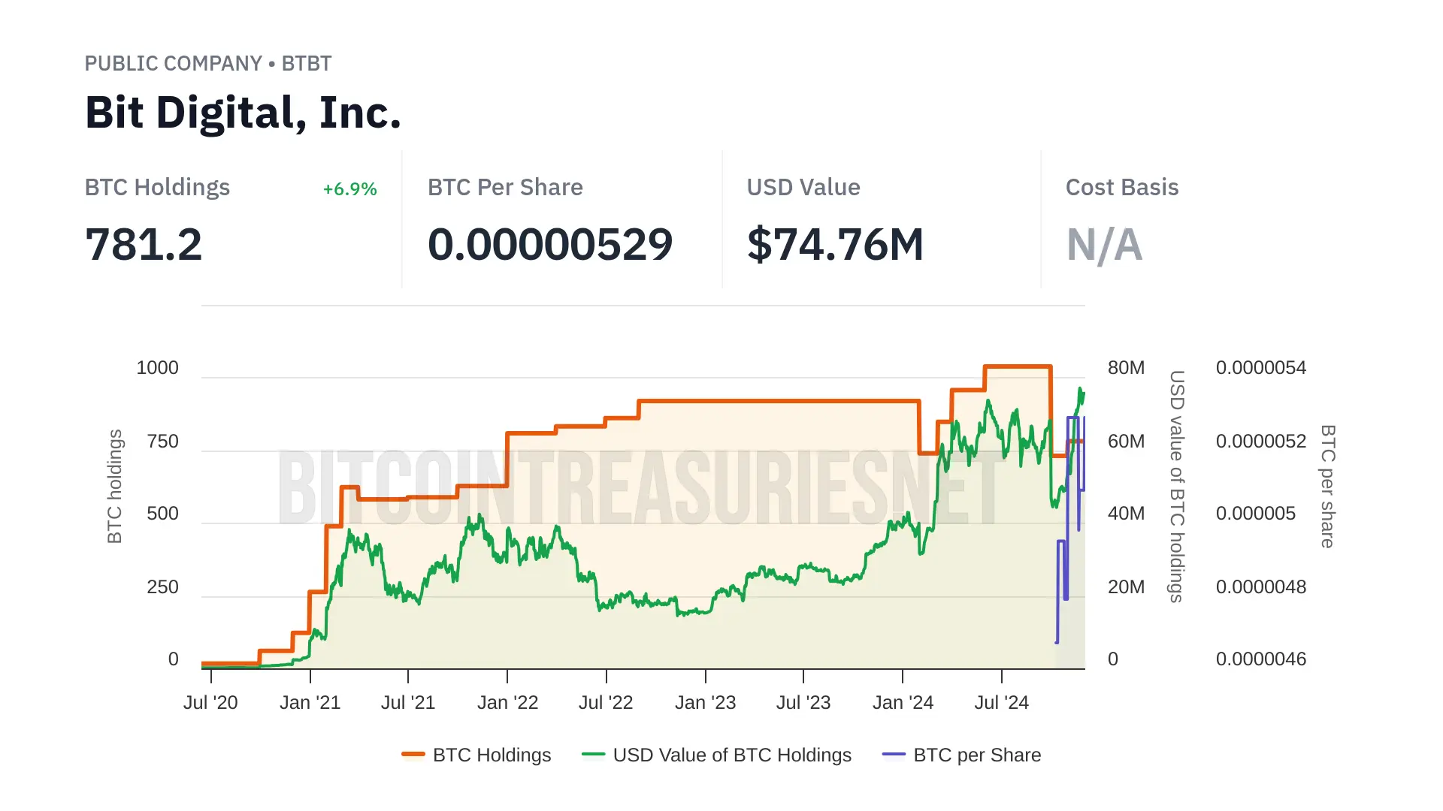Image resolution: width=1443 pixels, height=811 pixels.
Task: Click the green USD Value legend marker
Action: 594,755
